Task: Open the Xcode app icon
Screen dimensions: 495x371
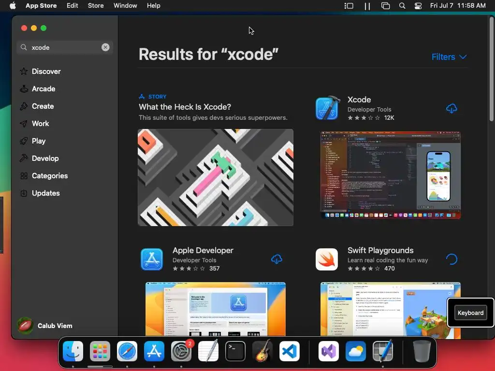Action: pos(328,108)
